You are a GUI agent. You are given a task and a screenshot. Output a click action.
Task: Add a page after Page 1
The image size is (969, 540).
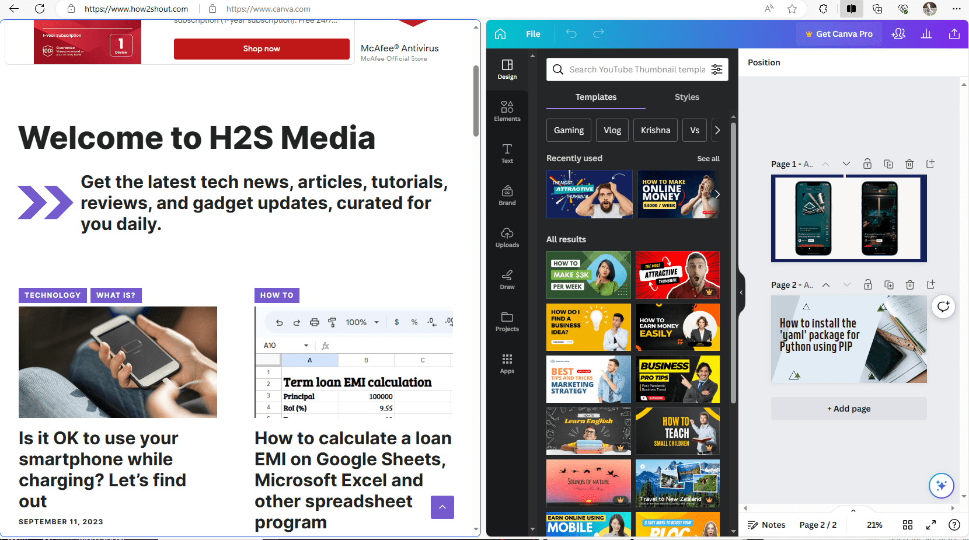click(x=930, y=164)
